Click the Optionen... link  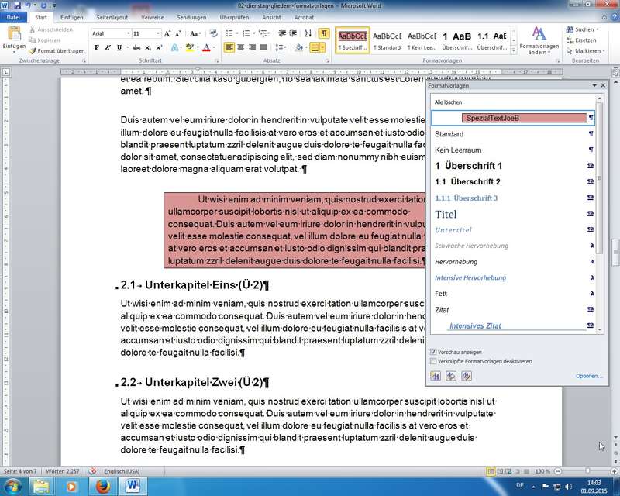pyautogui.click(x=588, y=376)
